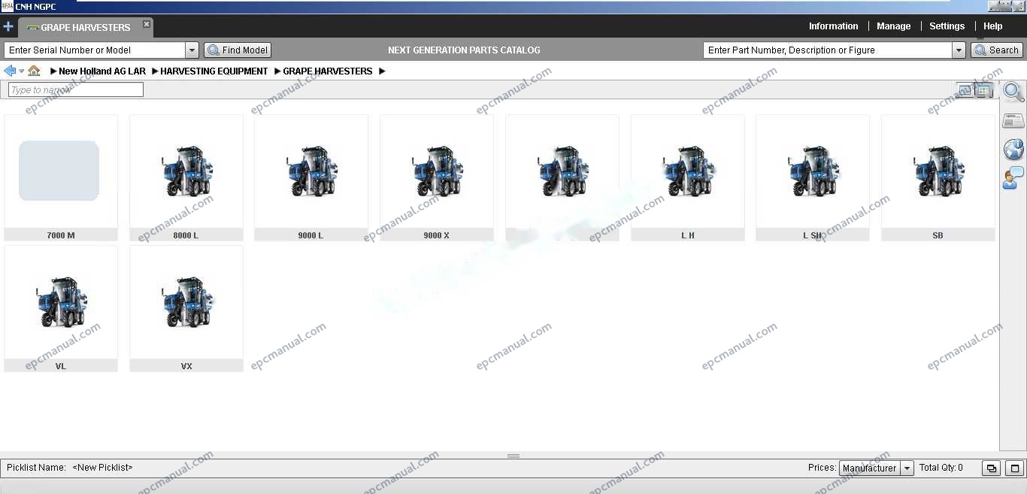
Task: Open the VX harvester thumbnail
Action: tap(186, 302)
